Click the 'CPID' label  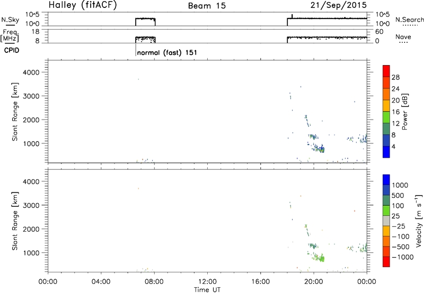(x=12, y=50)
